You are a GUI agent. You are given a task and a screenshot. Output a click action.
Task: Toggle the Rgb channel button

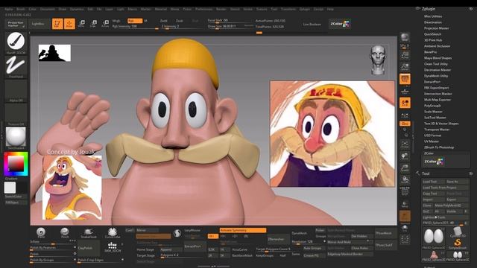pyautogui.click(x=135, y=21)
